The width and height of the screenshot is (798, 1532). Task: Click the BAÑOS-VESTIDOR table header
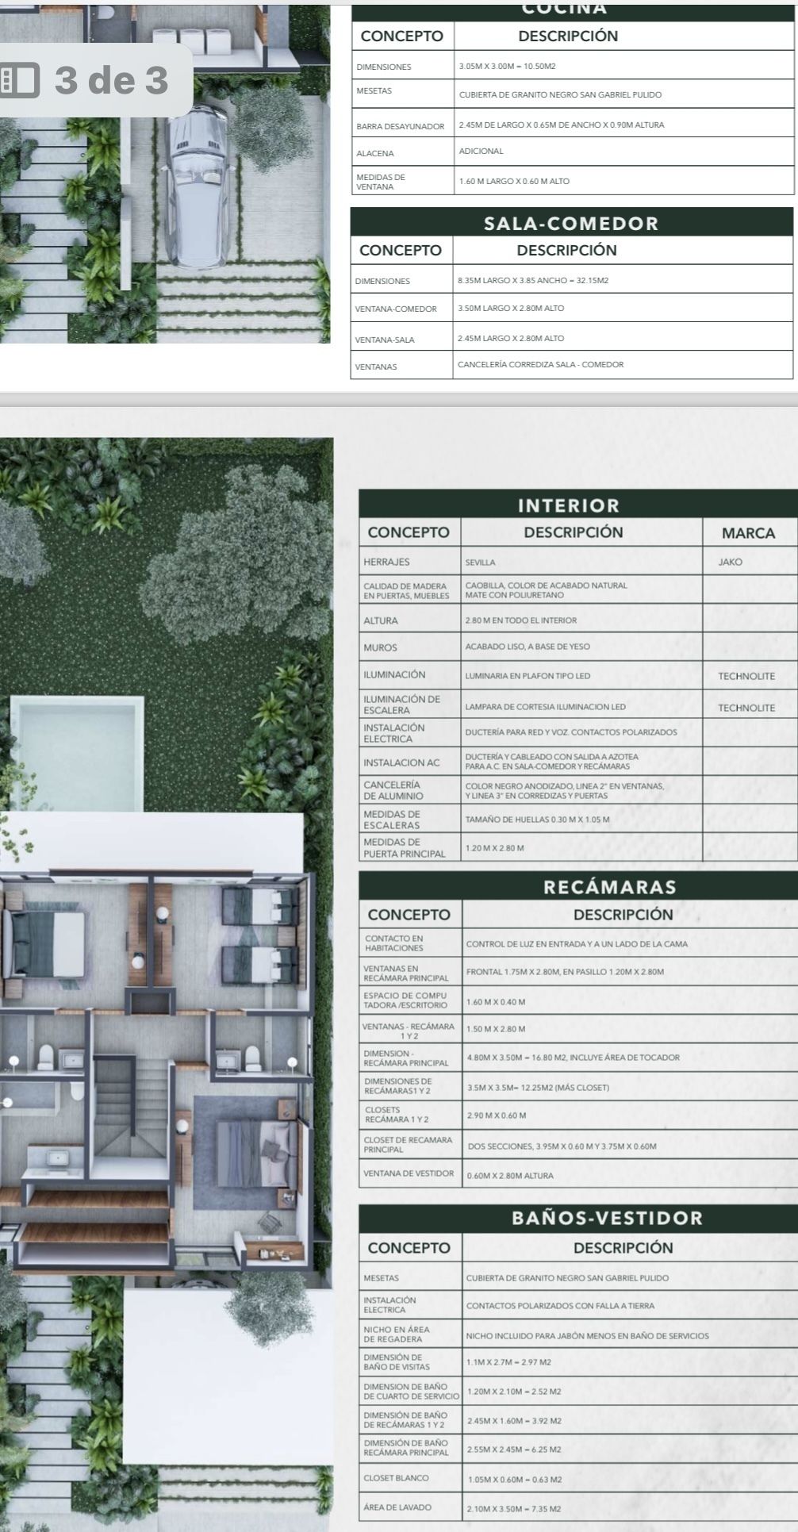(578, 1217)
